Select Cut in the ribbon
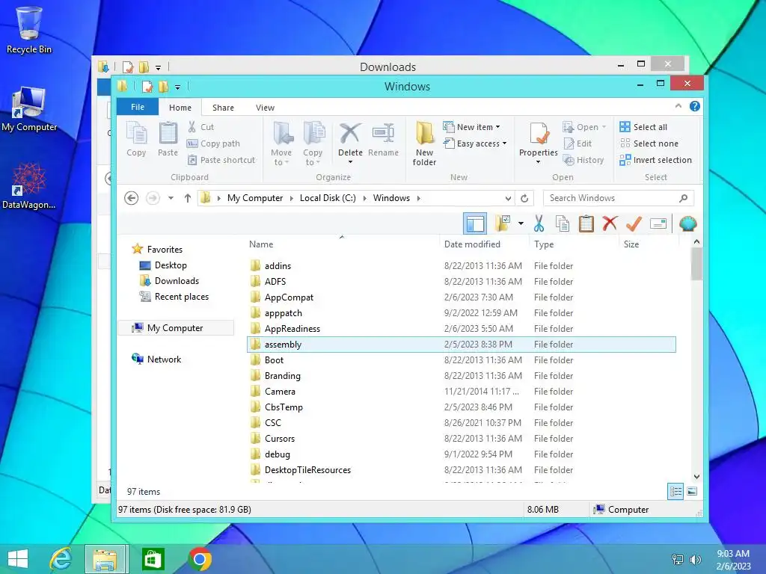 [x=200, y=127]
